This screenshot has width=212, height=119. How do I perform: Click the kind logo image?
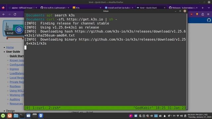[13, 30]
